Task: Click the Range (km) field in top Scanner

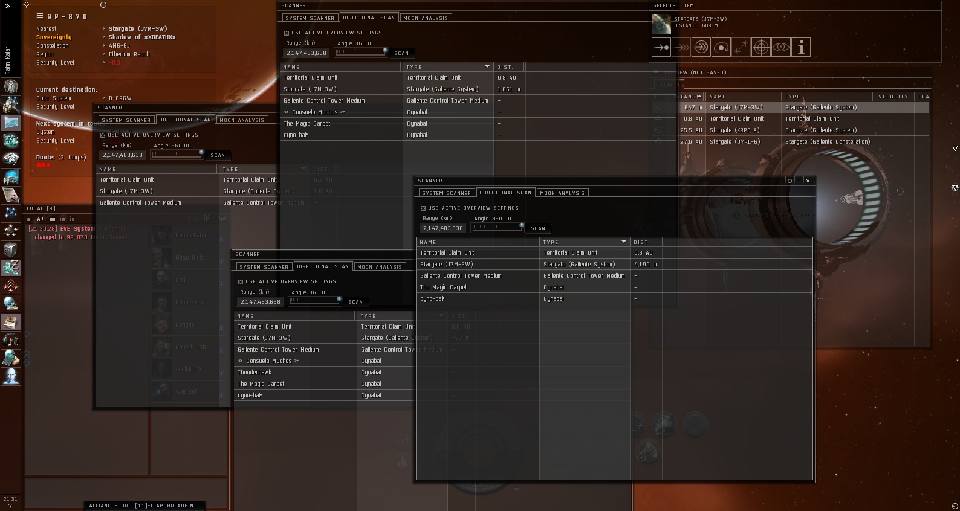Action: click(306, 53)
